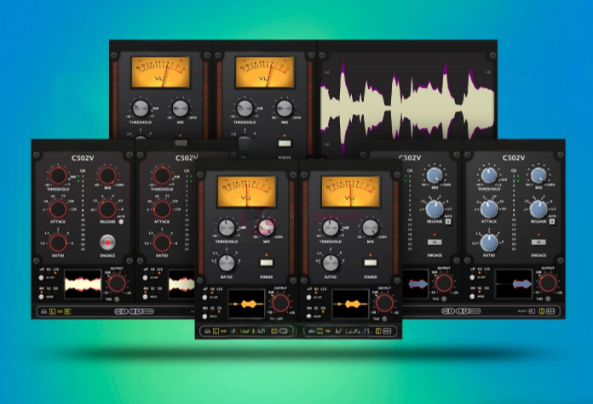Click the THD icon on leftmost red C502V
The width and height of the screenshot is (593, 404).
tap(118, 299)
